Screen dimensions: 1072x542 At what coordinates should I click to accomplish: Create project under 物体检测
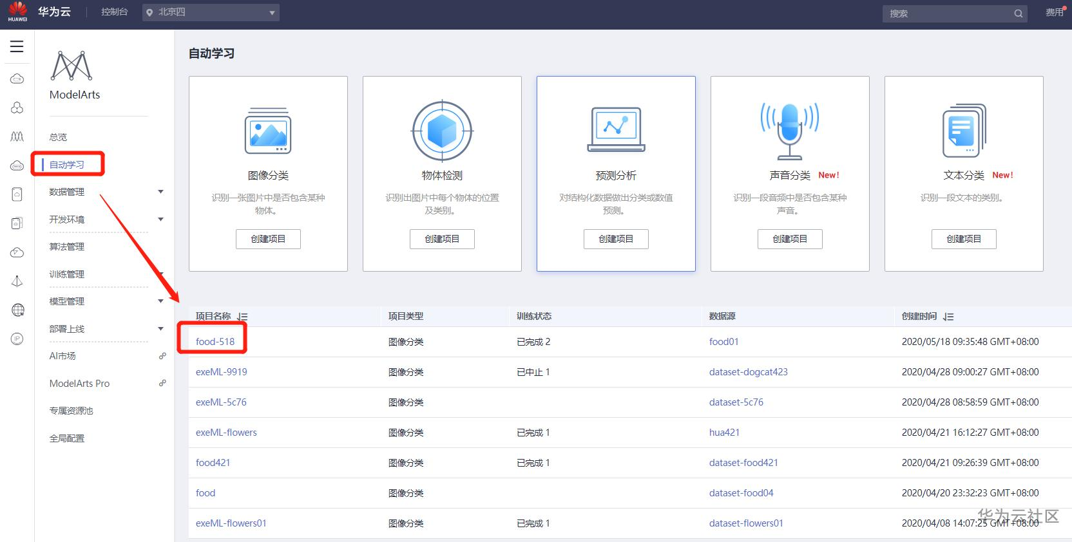[442, 239]
